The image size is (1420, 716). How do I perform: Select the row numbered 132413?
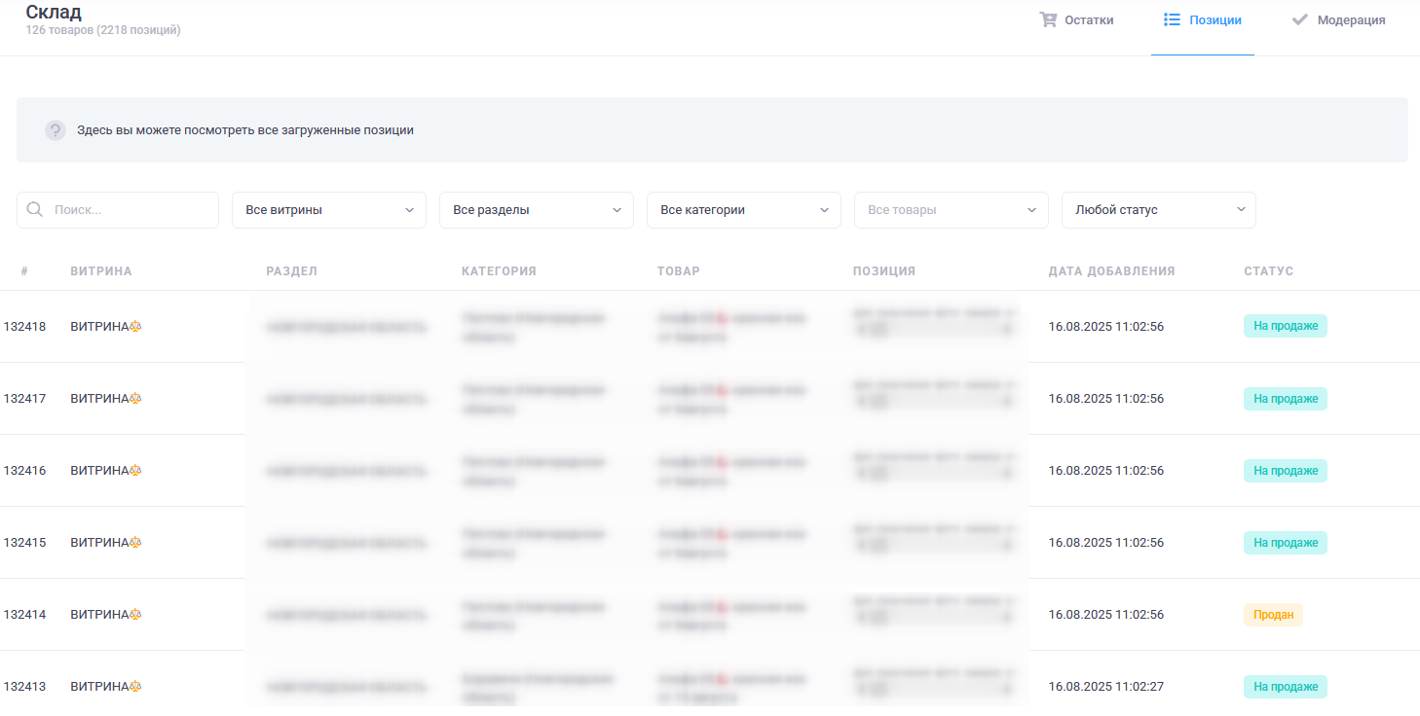coord(710,684)
